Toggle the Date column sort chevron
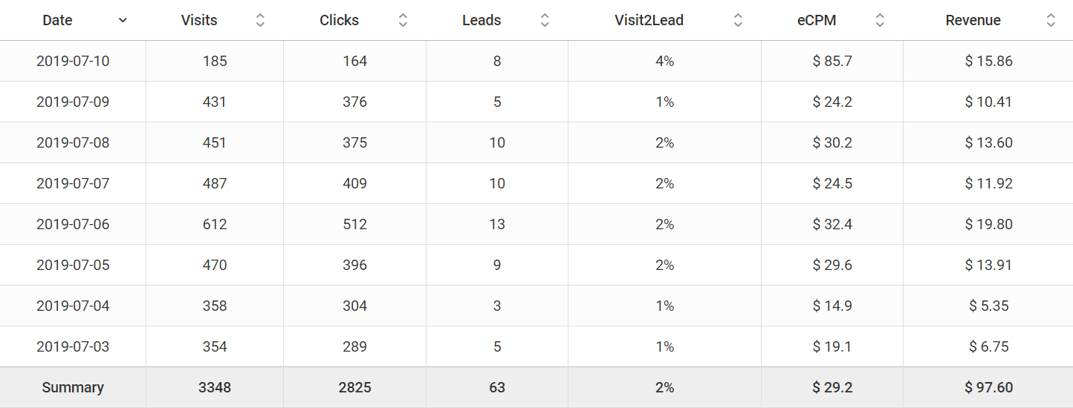The width and height of the screenshot is (1073, 408). (x=123, y=21)
